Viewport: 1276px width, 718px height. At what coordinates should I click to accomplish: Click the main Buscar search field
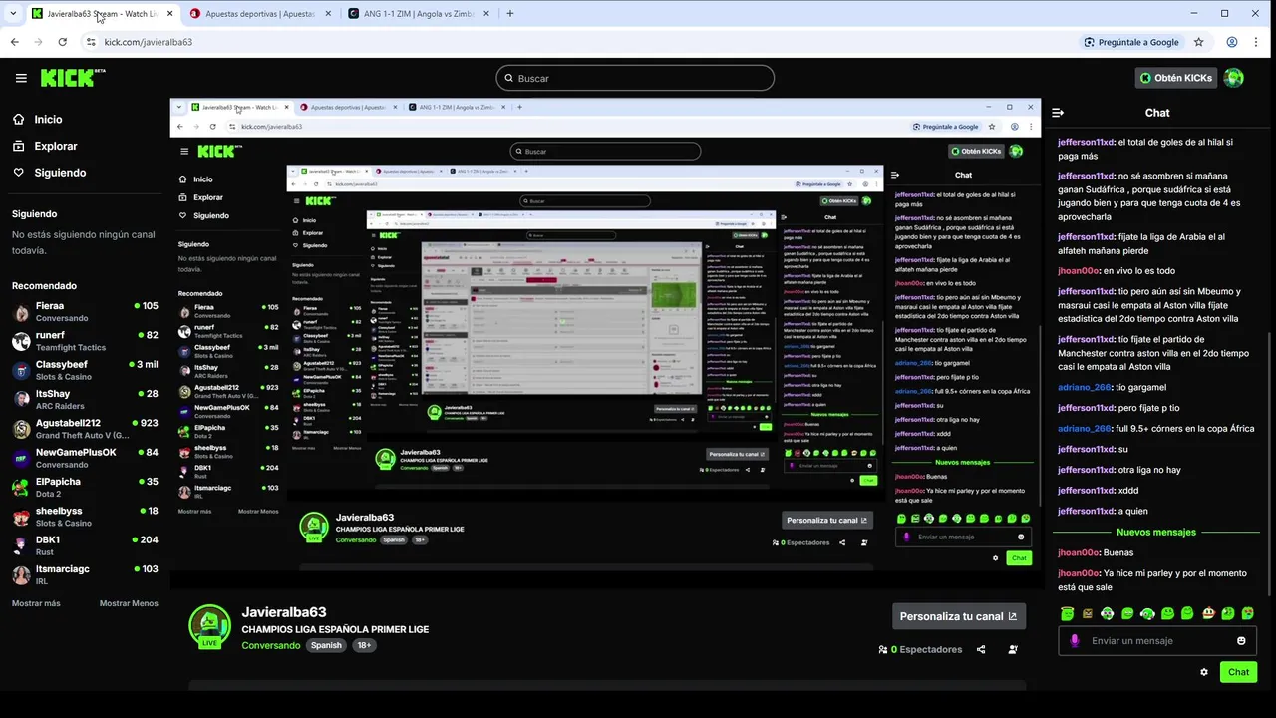point(635,78)
